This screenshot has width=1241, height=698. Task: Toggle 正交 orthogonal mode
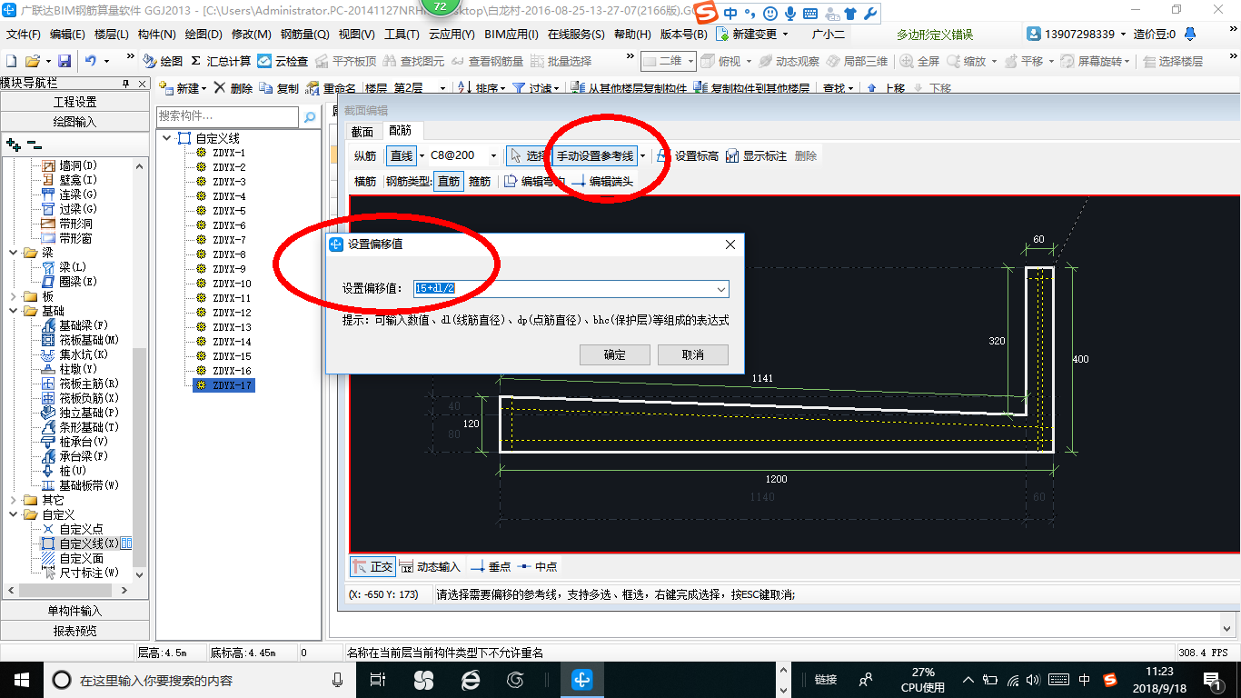point(372,566)
